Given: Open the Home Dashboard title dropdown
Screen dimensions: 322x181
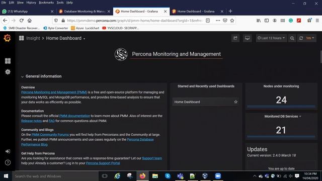Looking at the screenshot, I should coord(65,38).
